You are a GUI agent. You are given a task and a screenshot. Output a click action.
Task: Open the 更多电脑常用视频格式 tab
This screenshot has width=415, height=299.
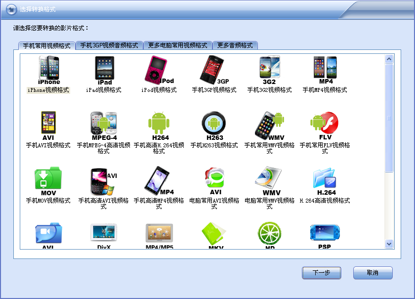(x=177, y=45)
